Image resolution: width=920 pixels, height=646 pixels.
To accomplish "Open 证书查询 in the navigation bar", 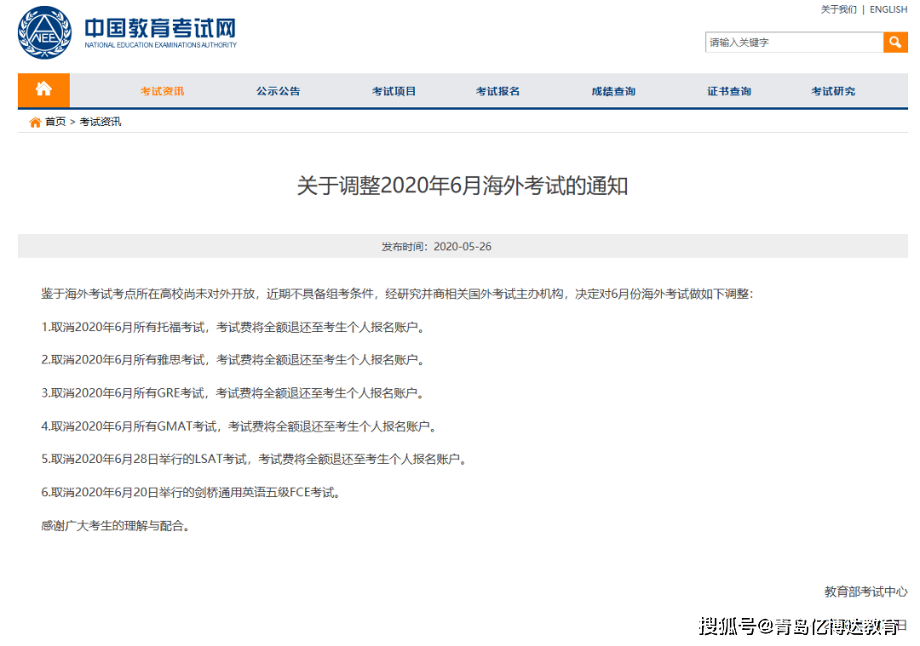I will (728, 90).
